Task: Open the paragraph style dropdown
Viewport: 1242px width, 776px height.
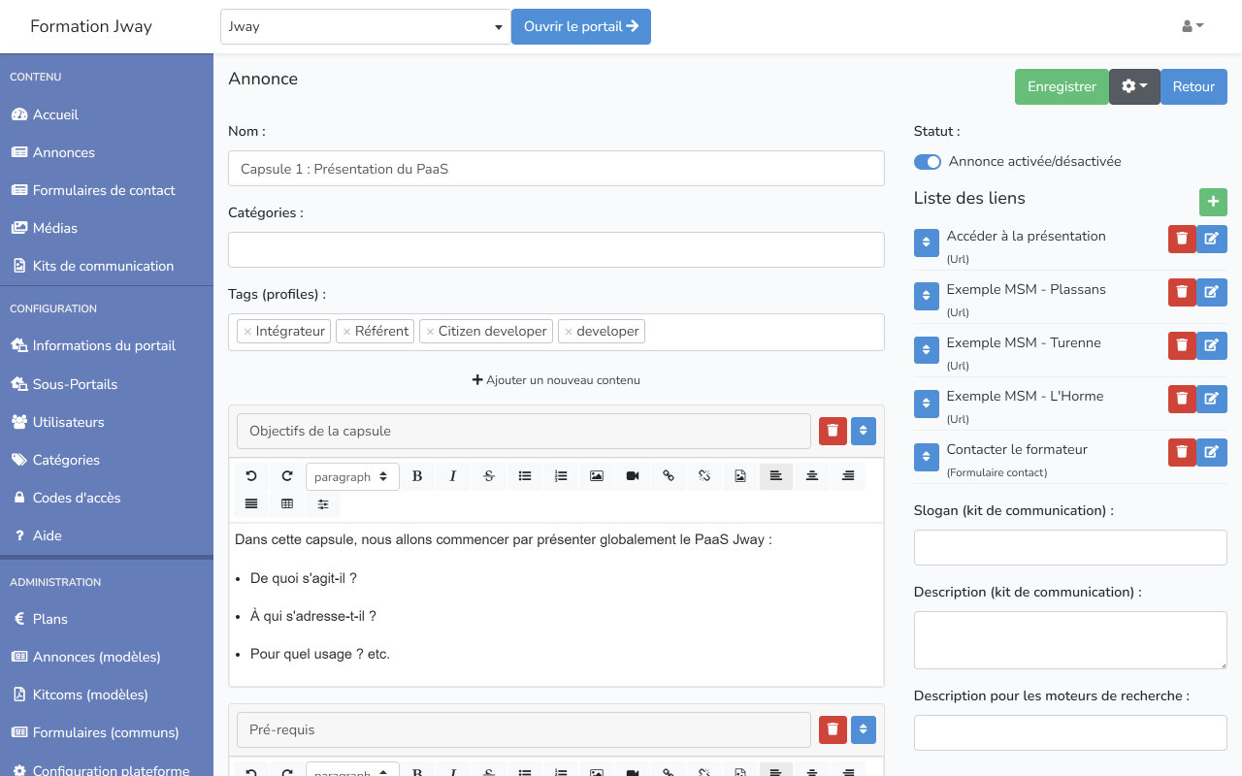Action: tap(352, 476)
